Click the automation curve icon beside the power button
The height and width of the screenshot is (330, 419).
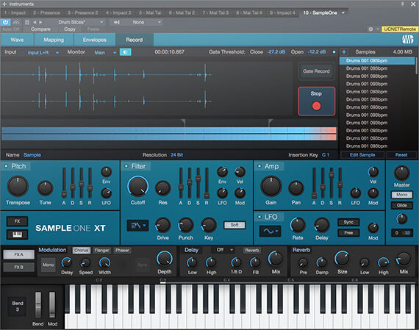click(x=16, y=22)
